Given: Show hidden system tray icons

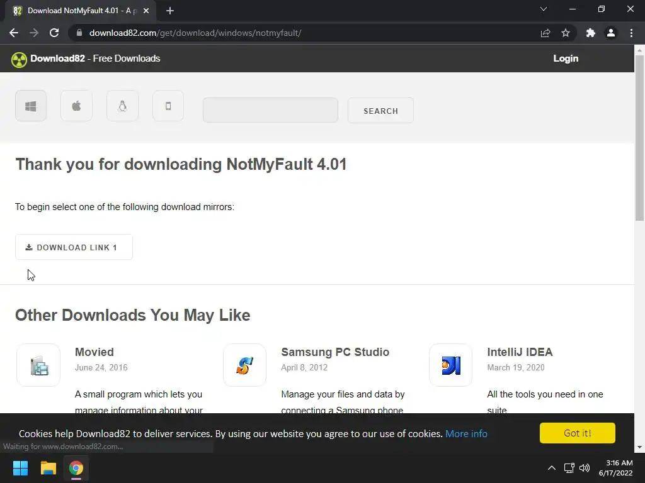Looking at the screenshot, I should [x=552, y=468].
